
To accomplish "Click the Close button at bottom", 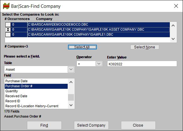I will pyautogui.click(x=138, y=125).
